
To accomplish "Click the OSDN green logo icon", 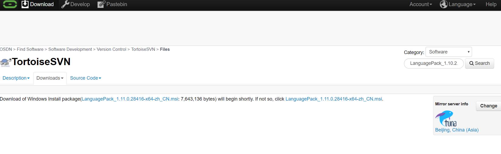I will coord(10,4).
